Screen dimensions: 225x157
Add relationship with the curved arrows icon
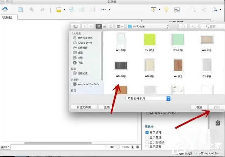[x=71, y=10]
